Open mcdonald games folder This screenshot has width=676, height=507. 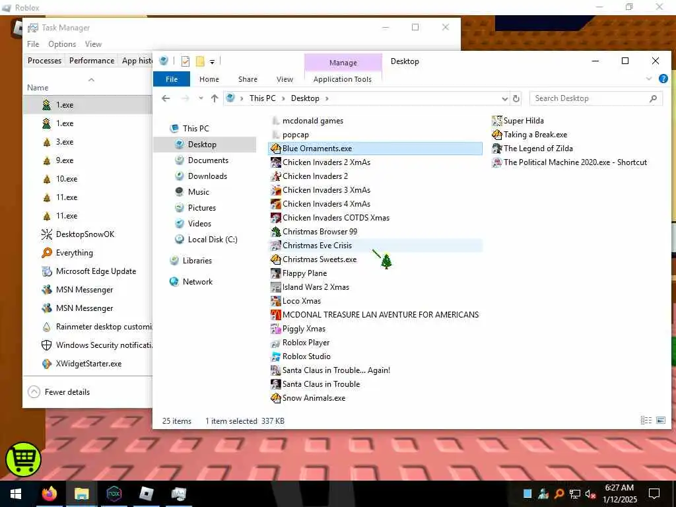[x=312, y=121]
